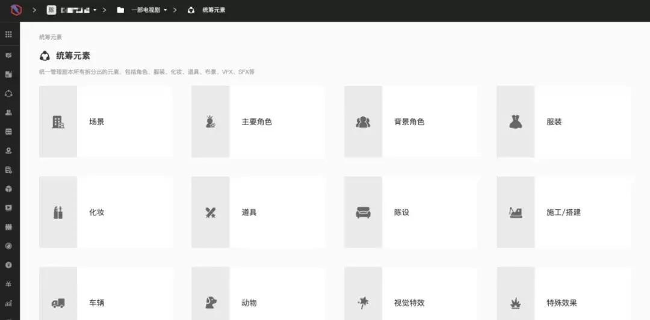
Task: Click the app logo in top bar
Action: (17, 10)
